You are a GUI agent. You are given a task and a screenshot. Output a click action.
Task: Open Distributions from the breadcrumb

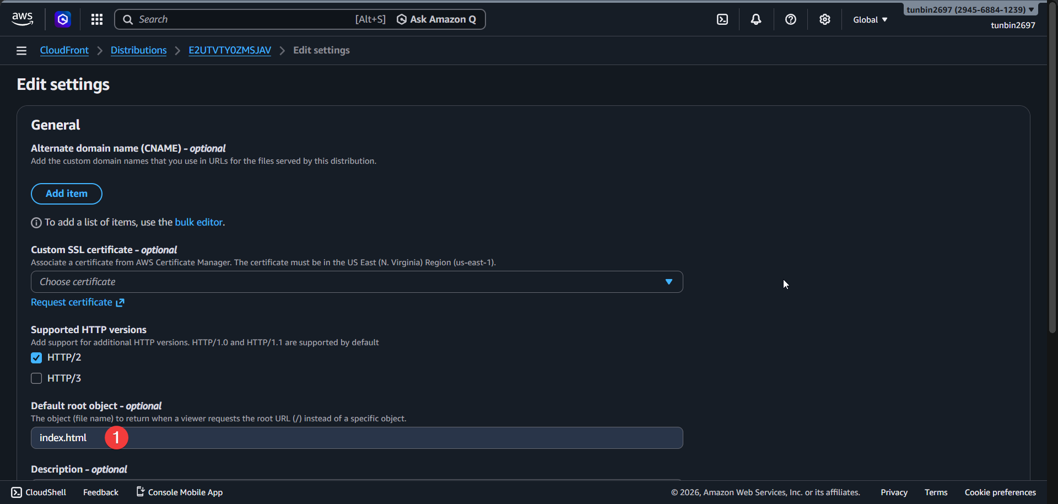click(x=138, y=50)
